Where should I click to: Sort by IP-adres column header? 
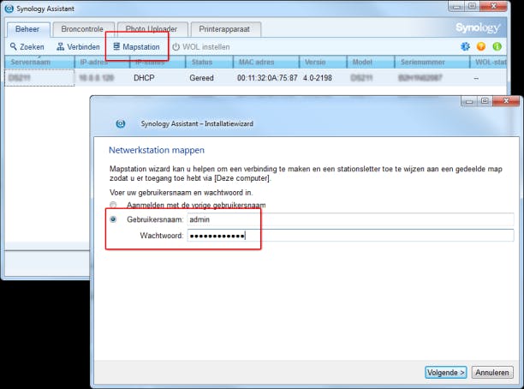(x=102, y=63)
